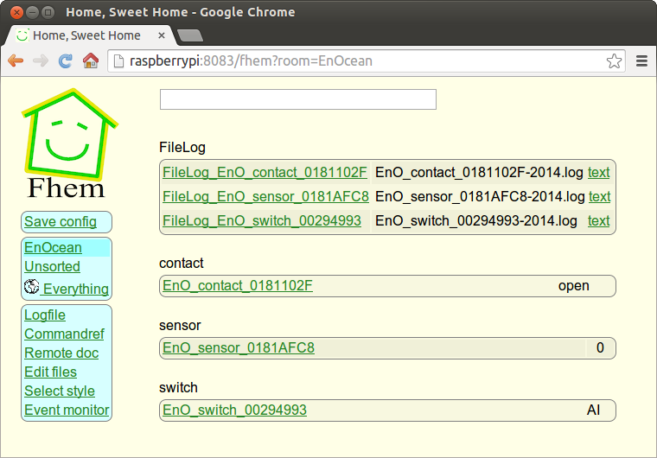This screenshot has height=458, width=657.
Task: Click the Fhem command input field
Action: pos(297,99)
